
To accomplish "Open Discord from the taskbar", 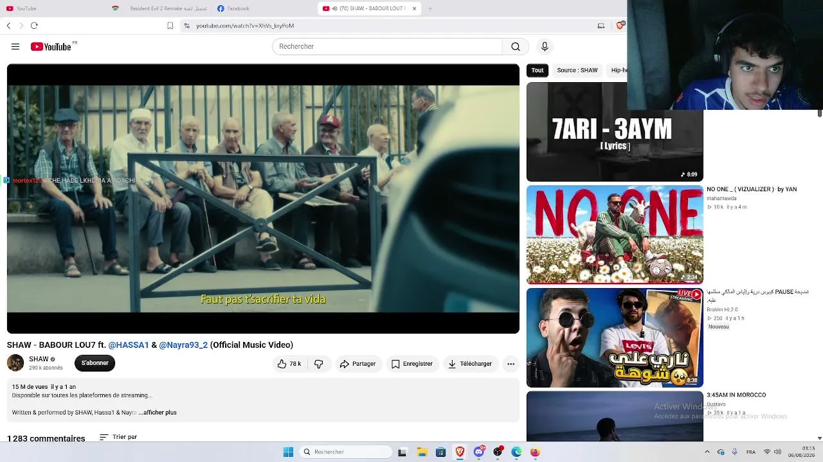I will pyautogui.click(x=479, y=452).
